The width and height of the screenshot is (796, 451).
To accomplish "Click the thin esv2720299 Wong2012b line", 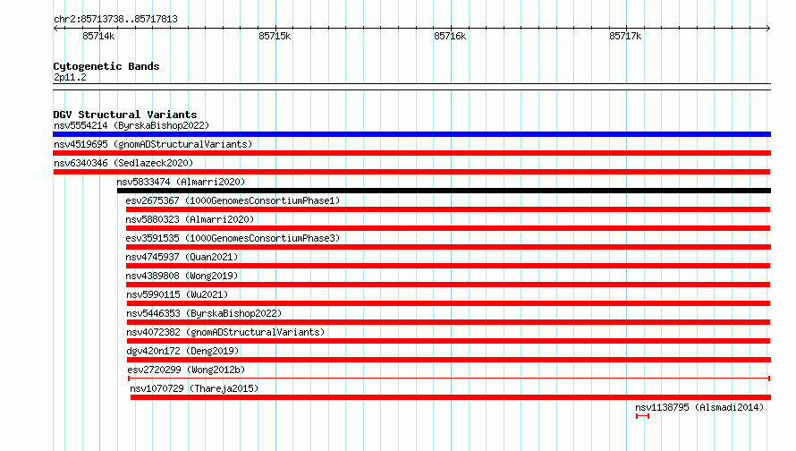I will 449,379.
